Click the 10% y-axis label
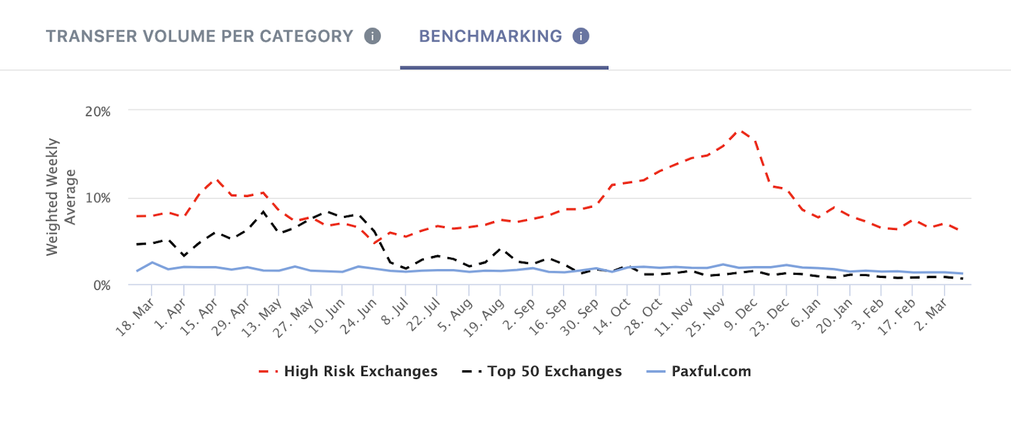1011x429 pixels. 98,198
